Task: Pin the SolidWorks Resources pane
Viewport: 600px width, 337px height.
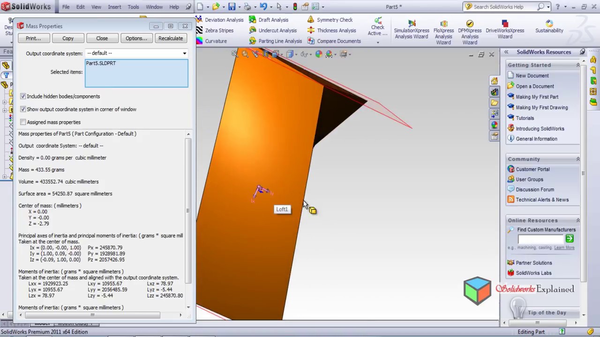Action: pos(582,52)
